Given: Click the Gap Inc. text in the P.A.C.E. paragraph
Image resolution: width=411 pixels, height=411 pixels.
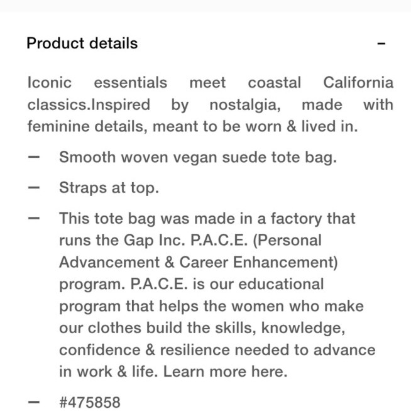Looking at the screenshot, I should point(154,240).
